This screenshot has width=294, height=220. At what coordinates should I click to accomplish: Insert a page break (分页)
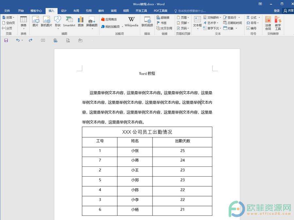(x=7, y=28)
